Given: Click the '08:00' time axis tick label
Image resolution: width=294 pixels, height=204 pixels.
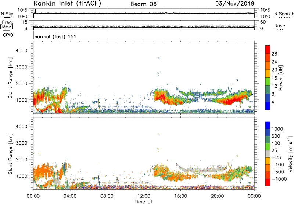Looking at the screenshot, I should [107, 196].
